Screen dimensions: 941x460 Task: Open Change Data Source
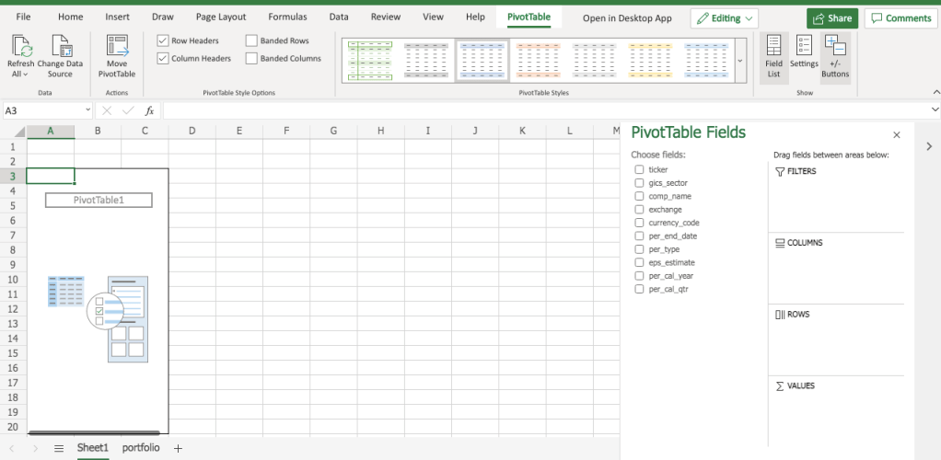click(61, 48)
